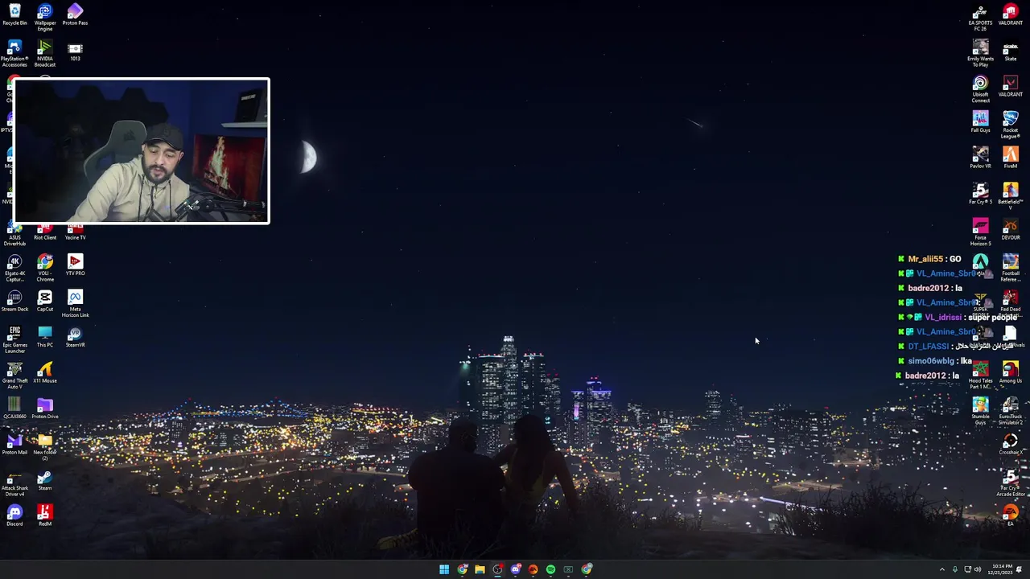
Task: Launch Stream Deck desktop icon
Action: [x=14, y=302]
